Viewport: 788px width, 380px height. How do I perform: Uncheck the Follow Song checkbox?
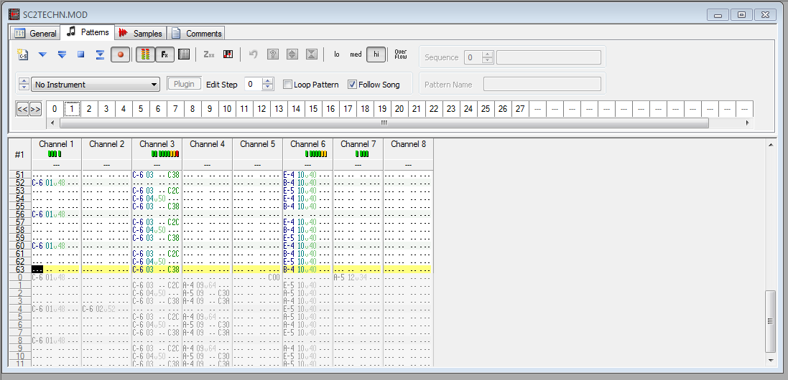click(352, 85)
